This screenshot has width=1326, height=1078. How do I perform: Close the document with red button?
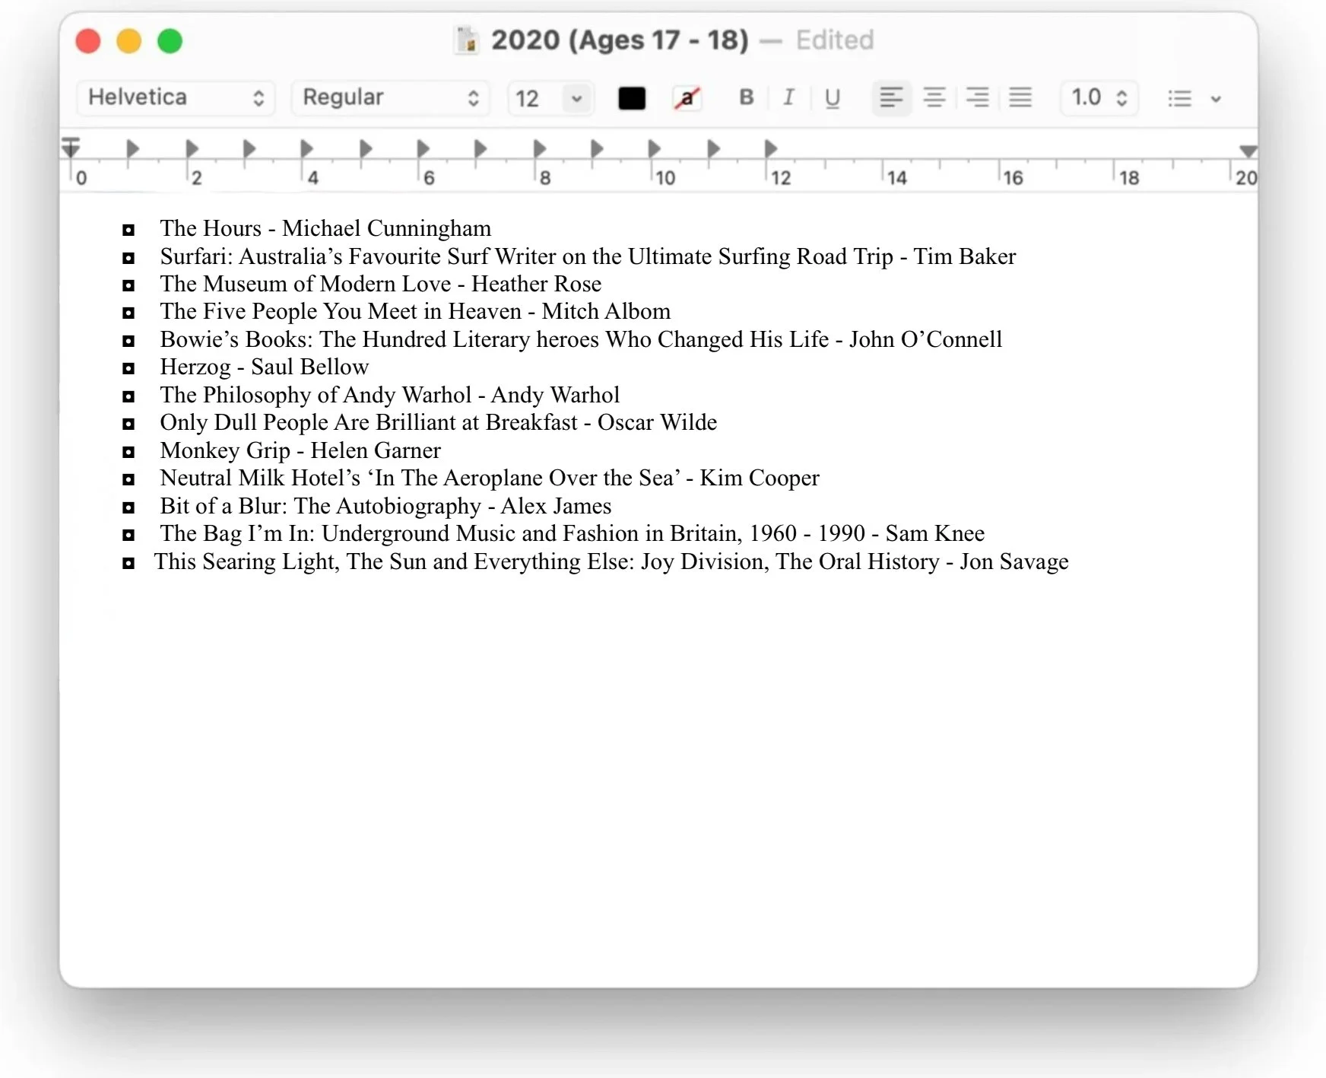pos(88,40)
